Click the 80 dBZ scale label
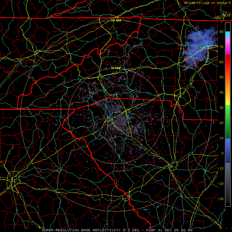This screenshot has height=232, width=232. (221, 31)
